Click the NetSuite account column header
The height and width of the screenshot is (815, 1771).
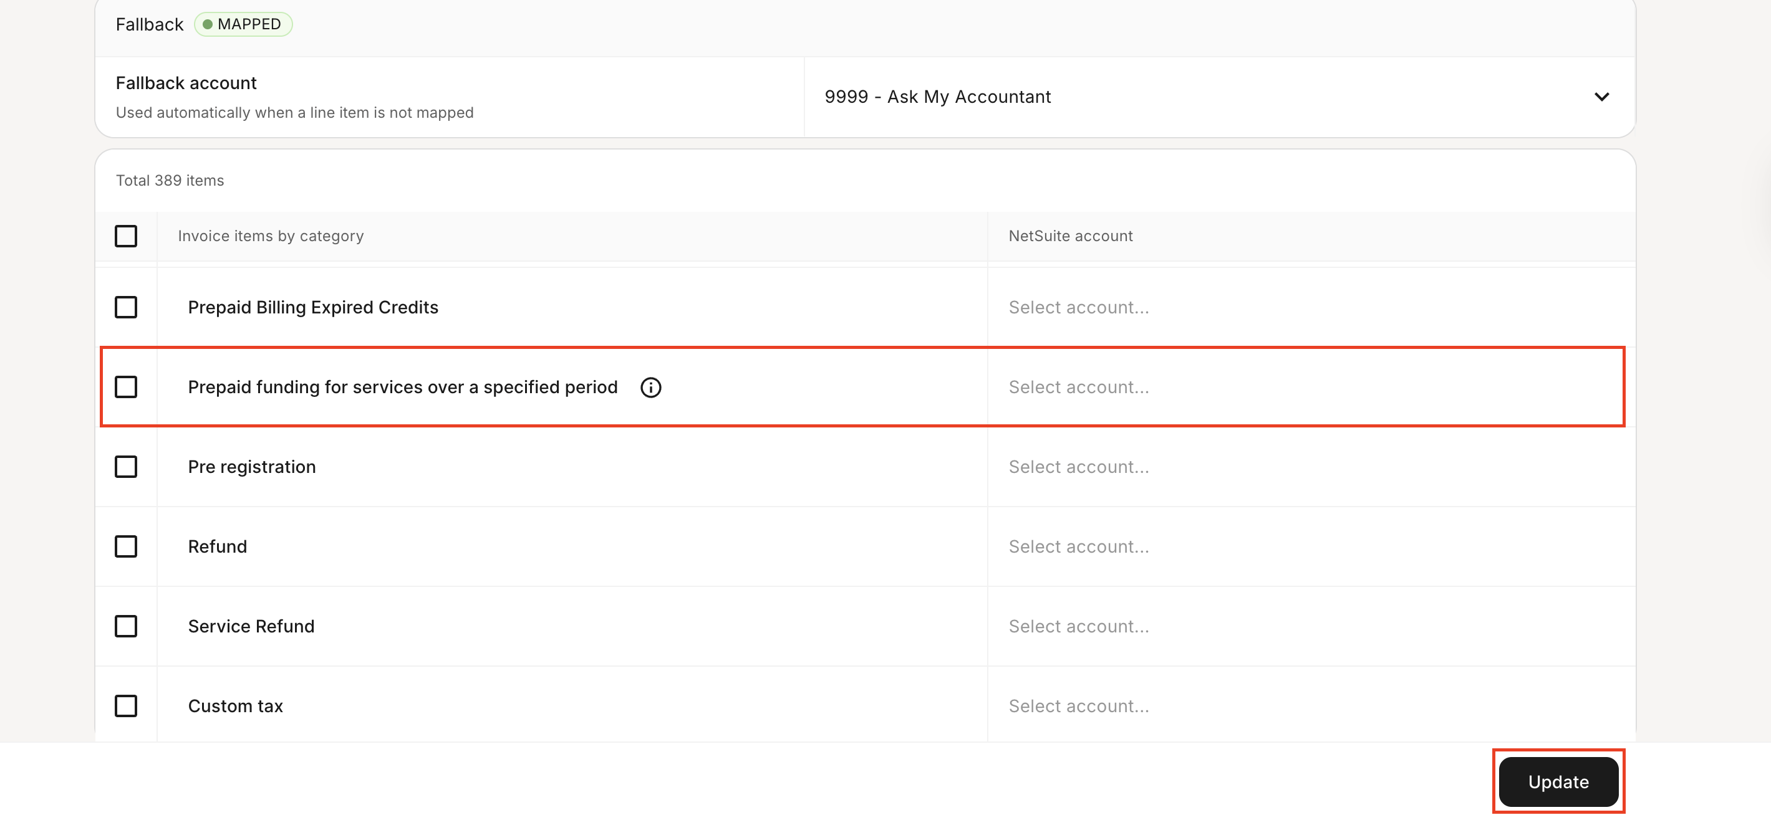(1069, 236)
